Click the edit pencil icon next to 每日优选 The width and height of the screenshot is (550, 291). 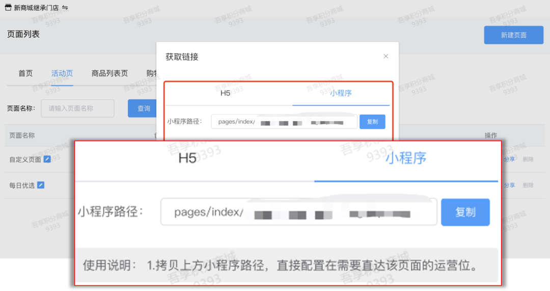pos(41,185)
